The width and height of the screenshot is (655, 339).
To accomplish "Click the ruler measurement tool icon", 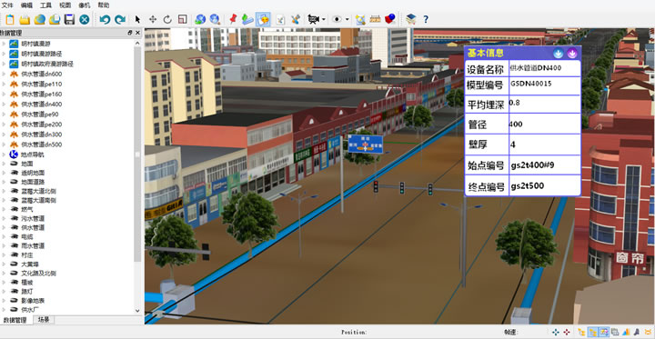I will [x=375, y=19].
